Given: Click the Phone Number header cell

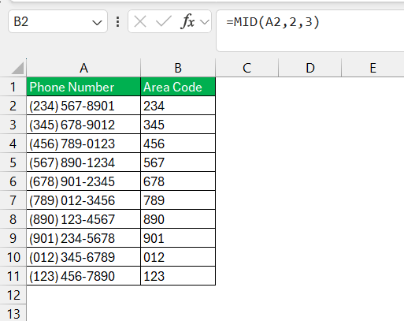Looking at the screenshot, I should [x=83, y=87].
